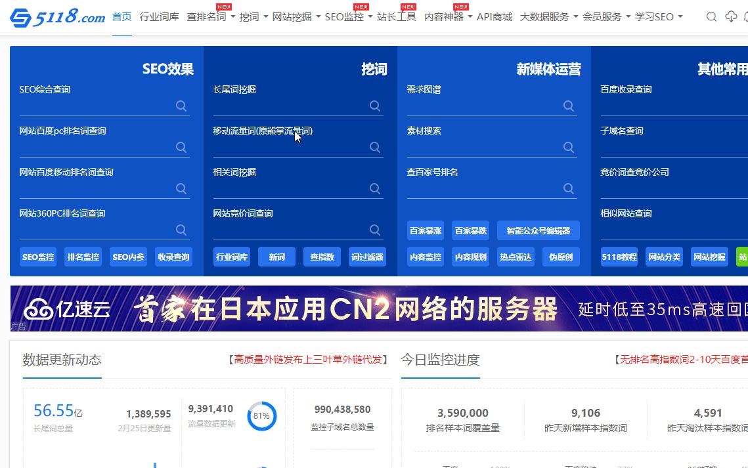748x468 pixels.
Task: Click the 81% circular progress indicator
Action: (x=261, y=416)
